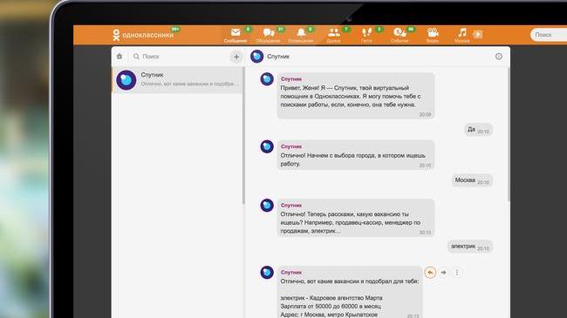Click text 'электрик - Кадровое агентство Марта'
567x318 pixels.
[331, 298]
